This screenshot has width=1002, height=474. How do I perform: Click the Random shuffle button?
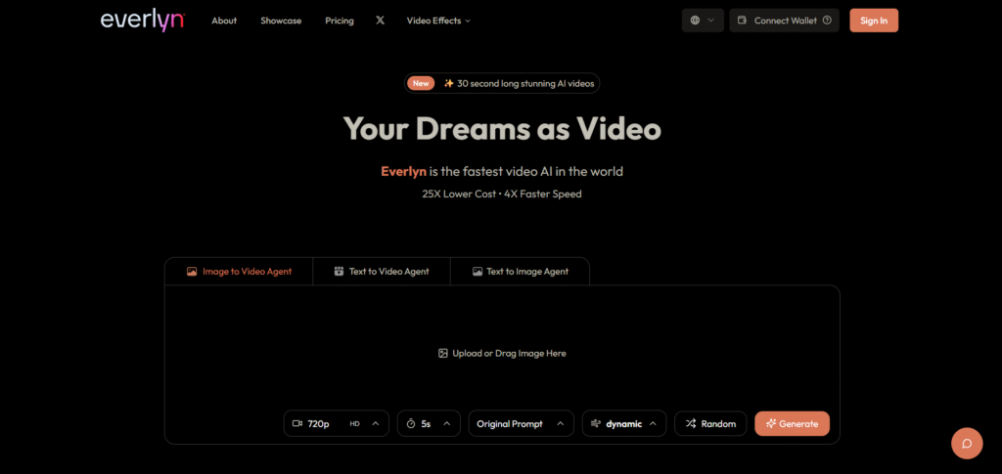tap(710, 423)
